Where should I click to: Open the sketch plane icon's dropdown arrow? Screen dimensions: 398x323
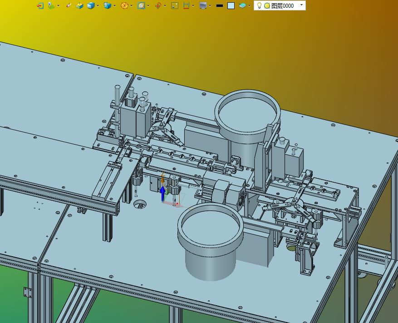[x=59, y=5]
